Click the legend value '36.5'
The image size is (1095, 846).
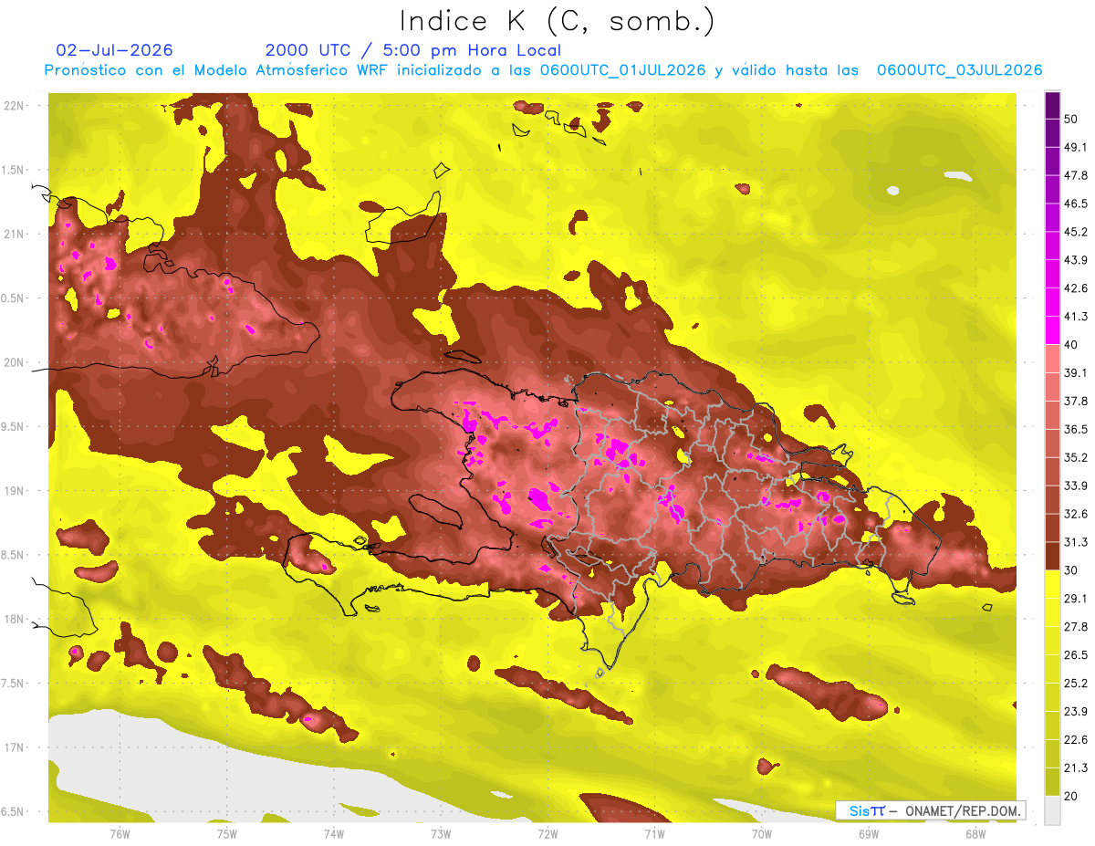[1076, 429]
